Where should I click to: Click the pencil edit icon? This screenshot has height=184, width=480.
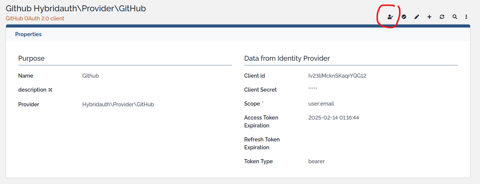pyautogui.click(x=417, y=17)
